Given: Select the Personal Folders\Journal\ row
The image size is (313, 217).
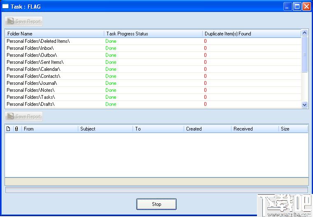Looking at the screenshot, I should [x=153, y=83].
